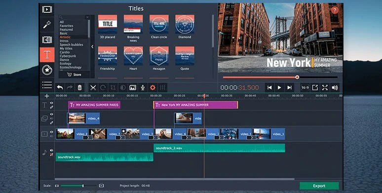The width and height of the screenshot is (382, 193).
Task: Select the Hexagon title thumbnail
Action: click(x=159, y=56)
